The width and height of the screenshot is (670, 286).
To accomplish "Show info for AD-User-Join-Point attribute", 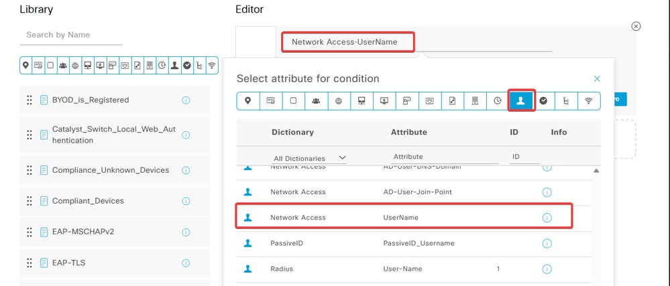I will 547,192.
